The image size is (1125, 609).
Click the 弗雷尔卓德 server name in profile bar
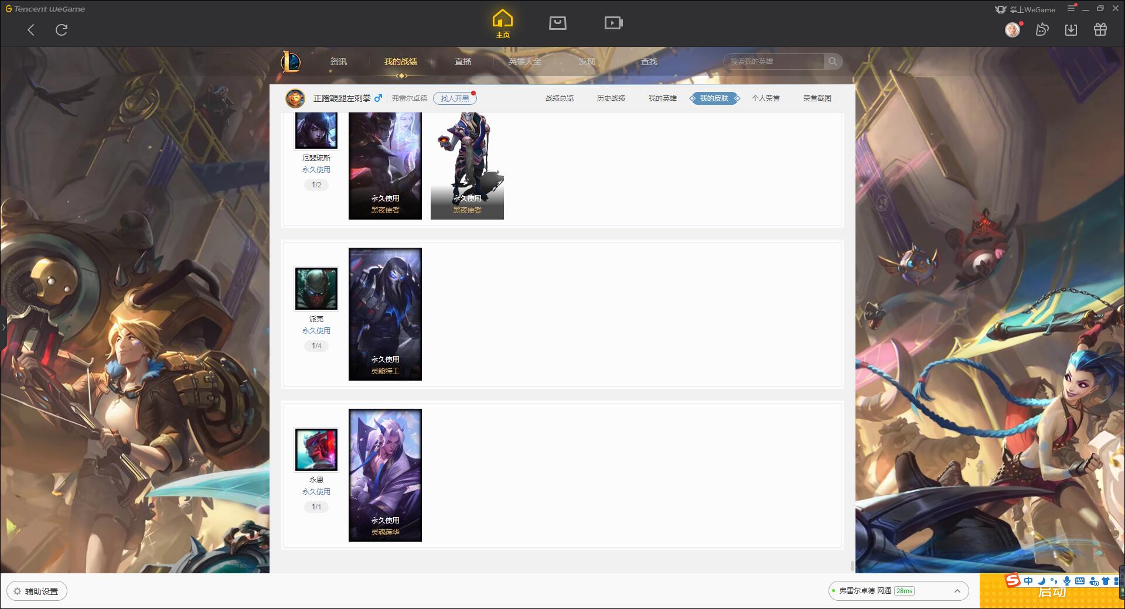(x=410, y=98)
